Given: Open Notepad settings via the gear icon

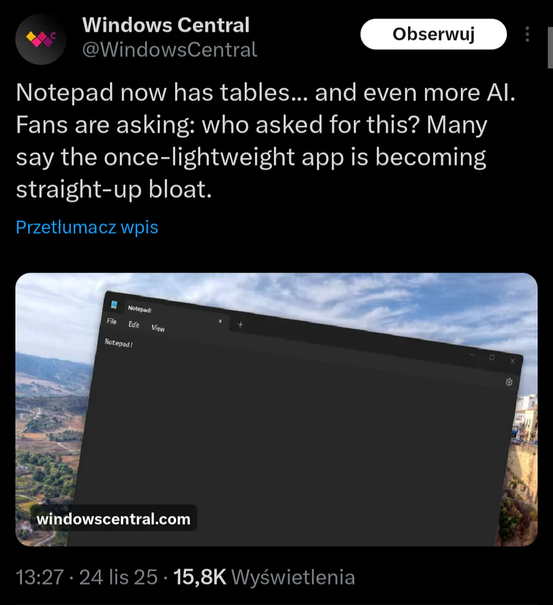Looking at the screenshot, I should pyautogui.click(x=509, y=382).
